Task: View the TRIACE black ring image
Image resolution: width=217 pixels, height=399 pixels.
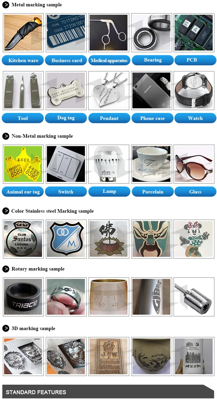Action: coord(23,297)
